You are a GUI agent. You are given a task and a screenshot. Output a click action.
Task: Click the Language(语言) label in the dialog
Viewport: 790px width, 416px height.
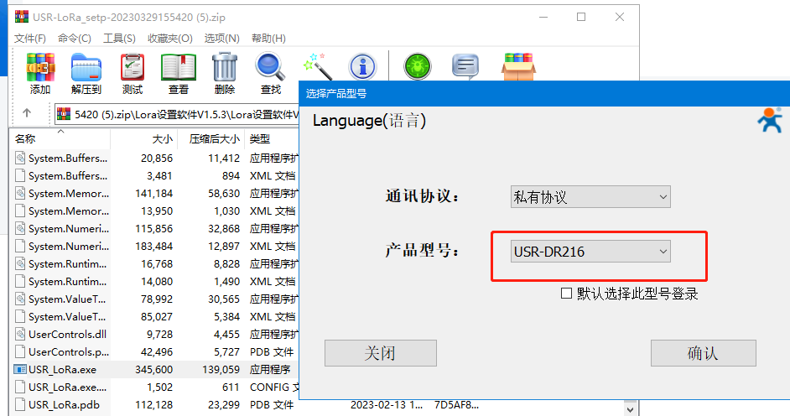point(369,121)
